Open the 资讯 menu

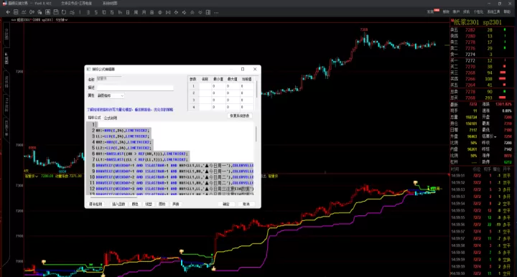tap(466, 12)
